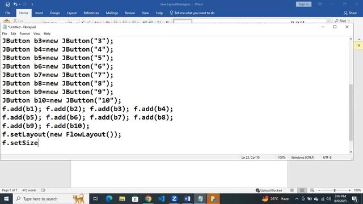Open Zoom app from taskbar
Viewport: 363px width, 204px height.
coord(174,199)
